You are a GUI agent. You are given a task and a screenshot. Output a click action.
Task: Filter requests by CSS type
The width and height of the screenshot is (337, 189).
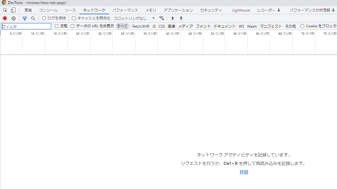162,26
